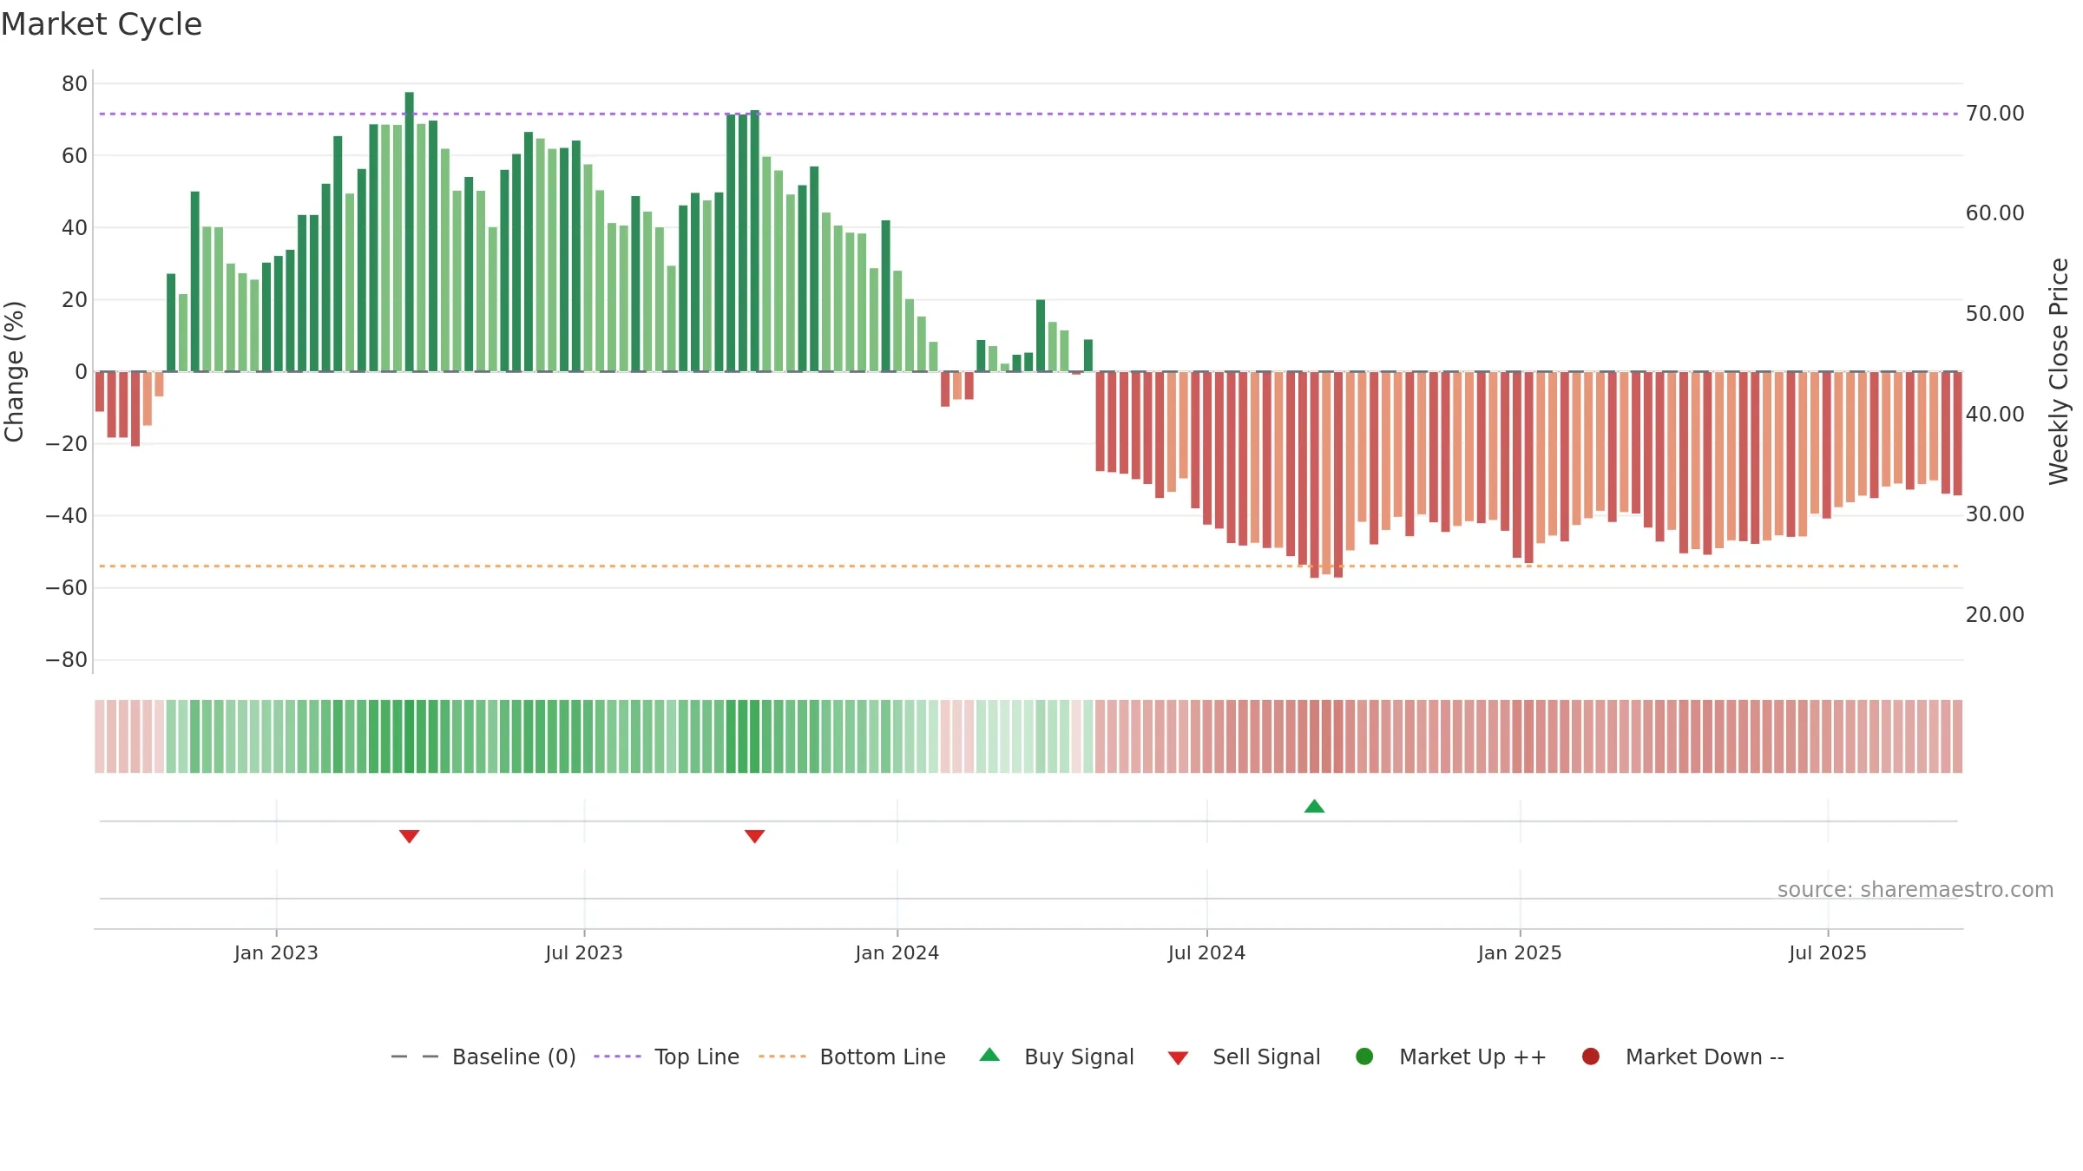Image resolution: width=2083 pixels, height=1171 pixels.
Task: Click the last red bar at chart's right edge
Action: coord(1958,434)
